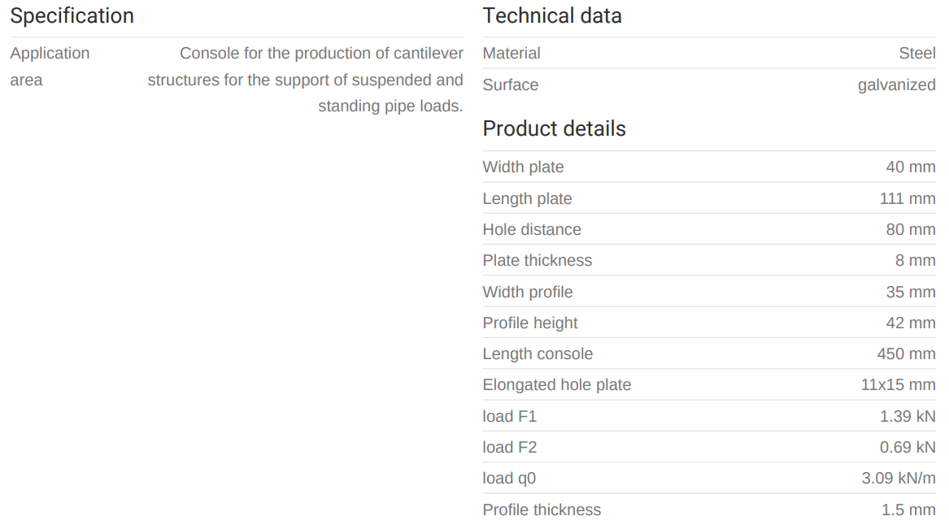This screenshot has height=529, width=949.
Task: Click the Hole distance label
Action: pyautogui.click(x=532, y=230)
